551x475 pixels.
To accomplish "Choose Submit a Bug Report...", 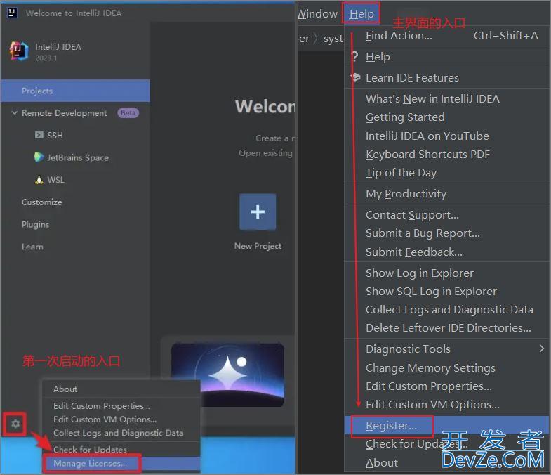I will tap(446, 233).
